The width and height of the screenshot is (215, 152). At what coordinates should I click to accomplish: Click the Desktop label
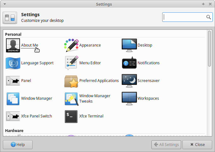[x=145, y=45]
